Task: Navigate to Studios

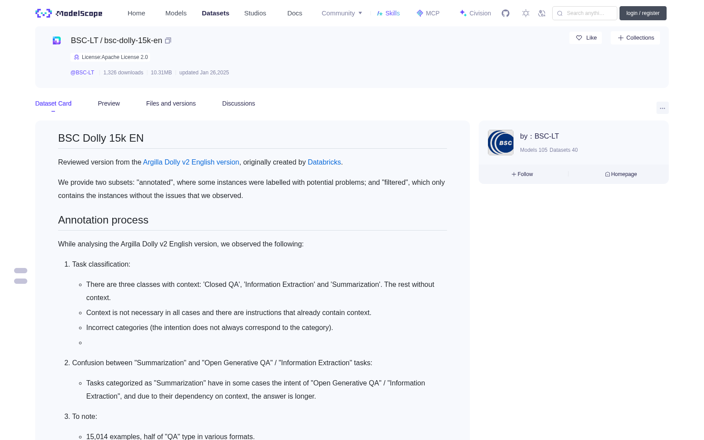Action: pyautogui.click(x=255, y=13)
